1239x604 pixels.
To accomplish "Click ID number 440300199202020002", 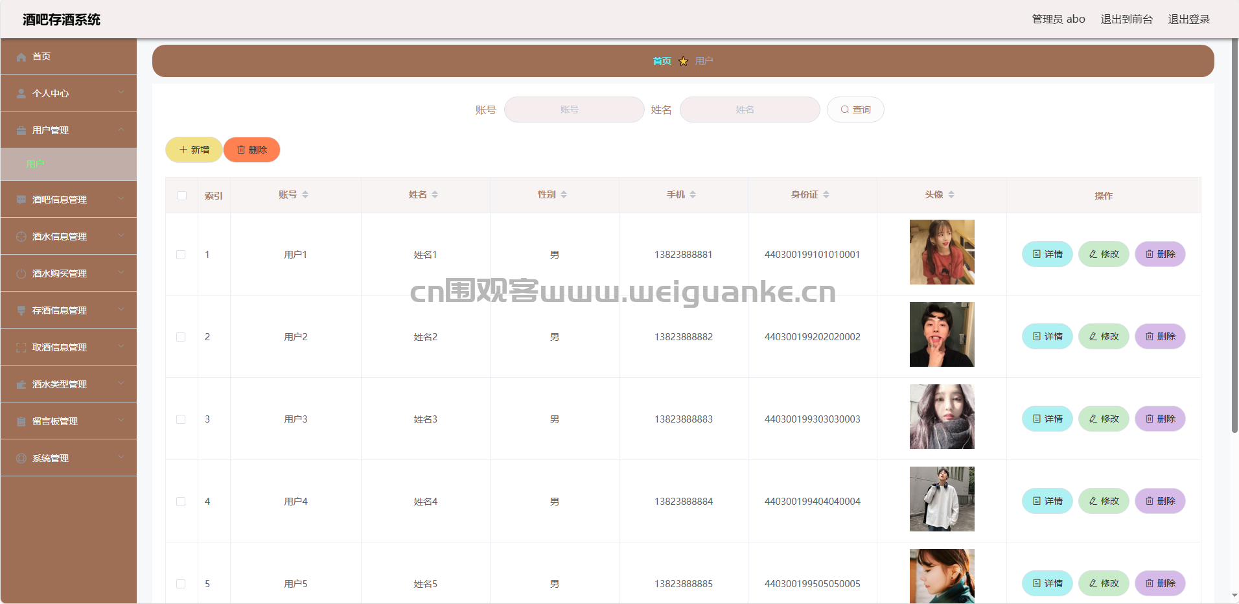I will pos(813,337).
